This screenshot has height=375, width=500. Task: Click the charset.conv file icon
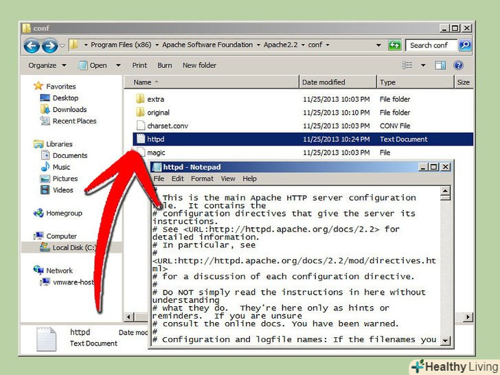tap(141, 125)
